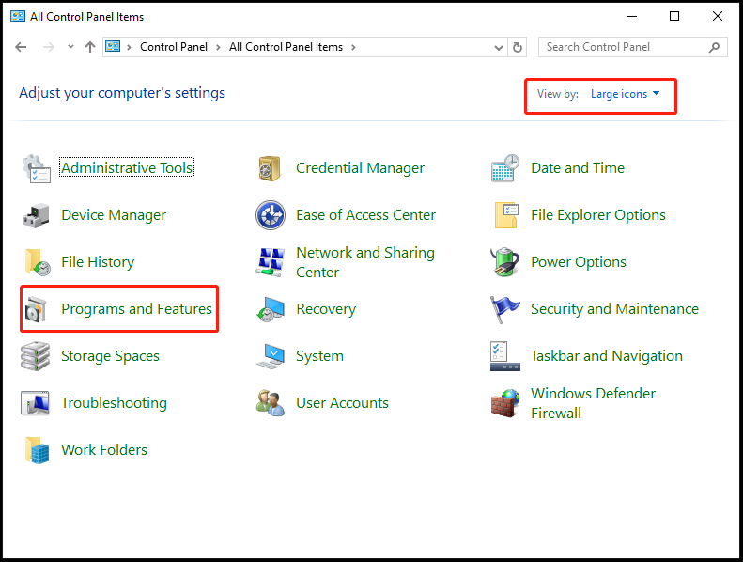Expand the address bar history dropdown
743x562 pixels.
click(499, 47)
